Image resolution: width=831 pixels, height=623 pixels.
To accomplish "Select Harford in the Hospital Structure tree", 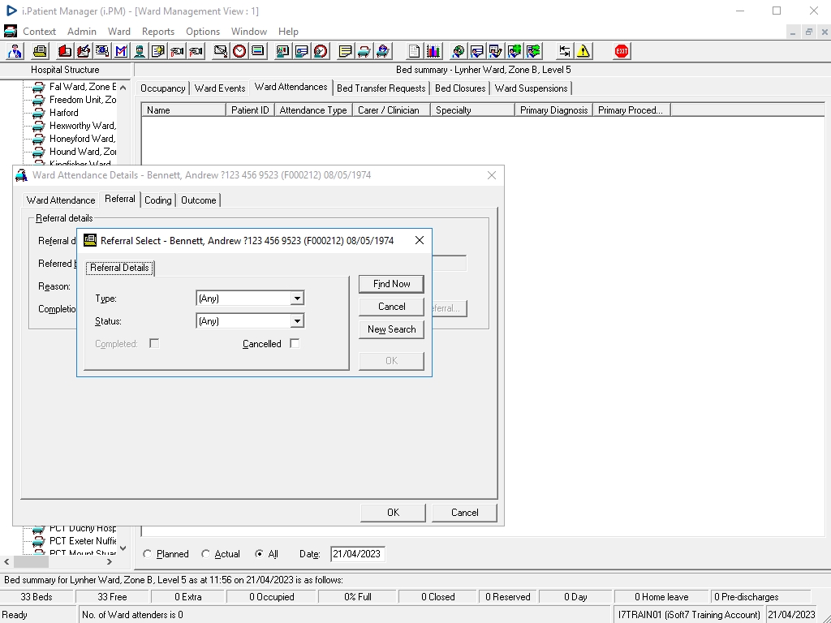I will [x=63, y=113].
